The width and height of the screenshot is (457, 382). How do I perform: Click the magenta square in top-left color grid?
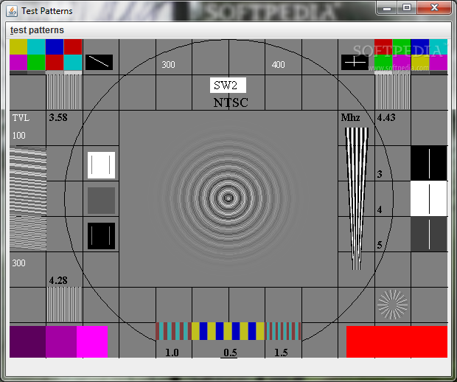coord(18,63)
